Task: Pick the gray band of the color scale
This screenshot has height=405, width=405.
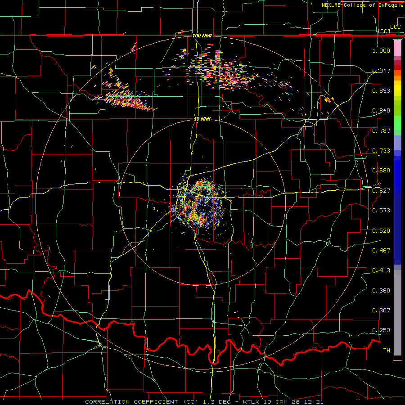Action: (x=397, y=313)
